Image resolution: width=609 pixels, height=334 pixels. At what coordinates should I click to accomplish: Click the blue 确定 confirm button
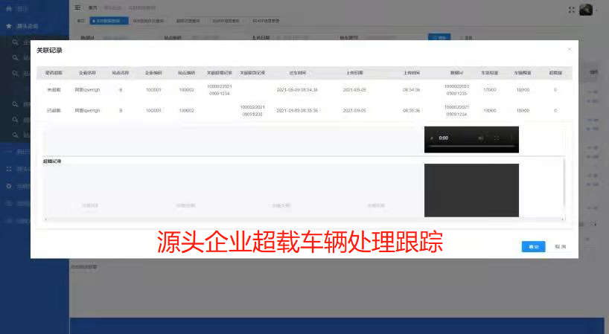pos(533,246)
